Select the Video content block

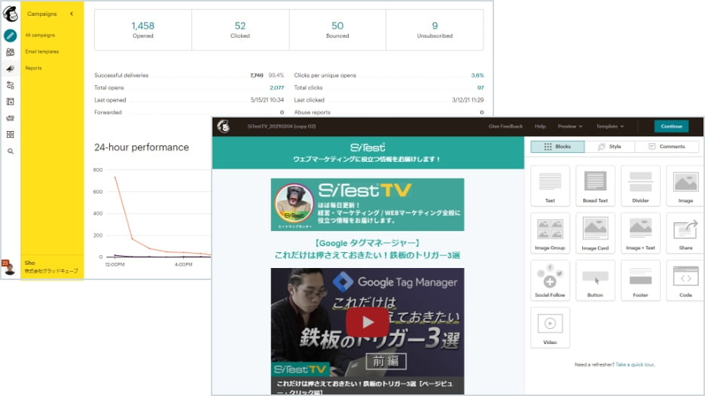pos(550,327)
